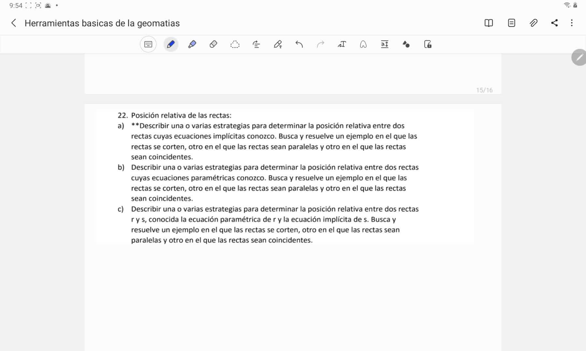Viewport: 586px width, 351px height.
Task: Open the pen-to-text style tool
Action: point(278,44)
